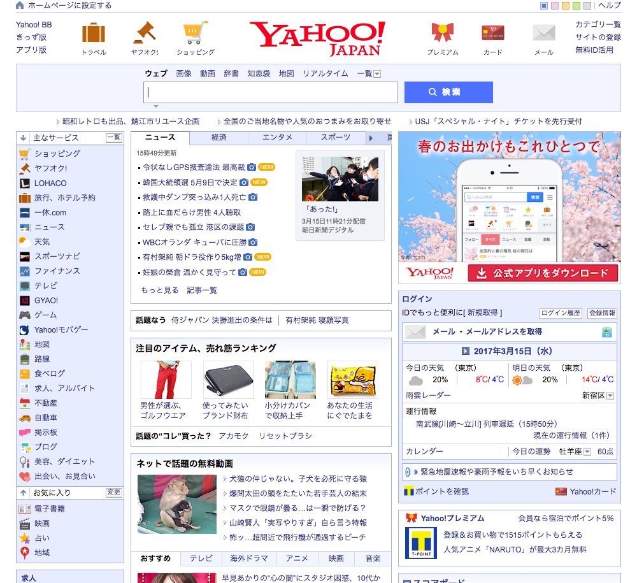Viewport: 637px width, 583px height.
Task: Open the monkey video thumbnail
Action: click(x=176, y=504)
